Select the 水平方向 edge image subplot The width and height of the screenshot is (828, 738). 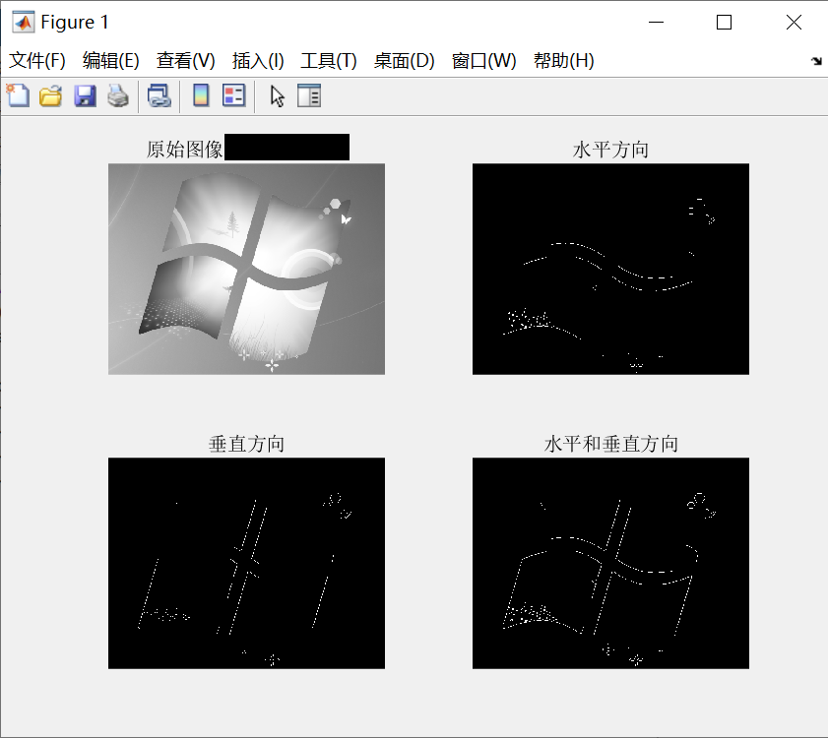[x=611, y=270]
